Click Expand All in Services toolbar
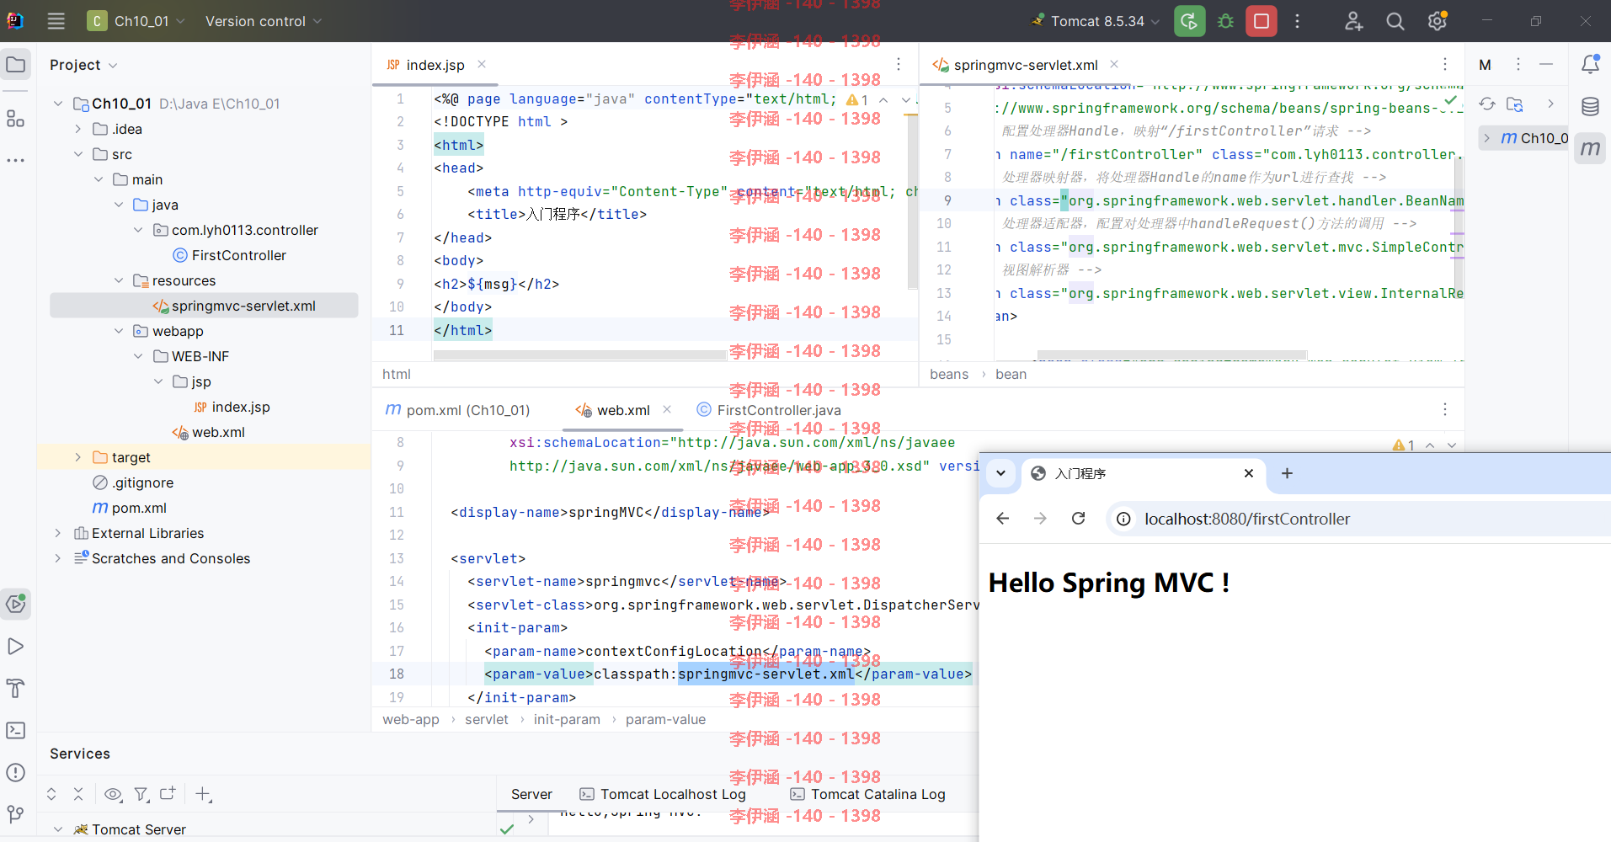Image resolution: width=1611 pixels, height=842 pixels. pyautogui.click(x=51, y=794)
